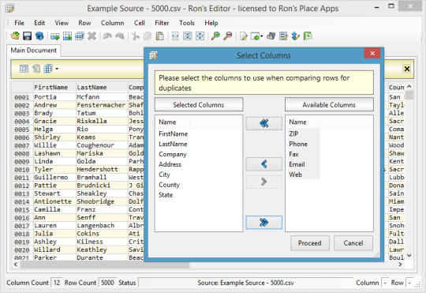This screenshot has width=426, height=293.
Task: Open the Filter menu
Action: (x=162, y=23)
